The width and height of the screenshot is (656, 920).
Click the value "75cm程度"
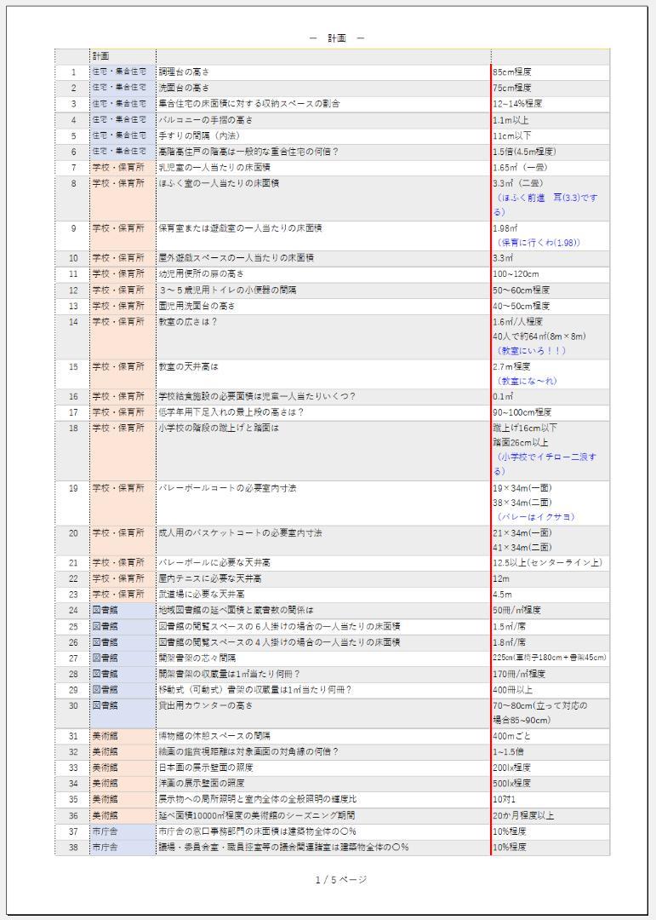(x=512, y=88)
